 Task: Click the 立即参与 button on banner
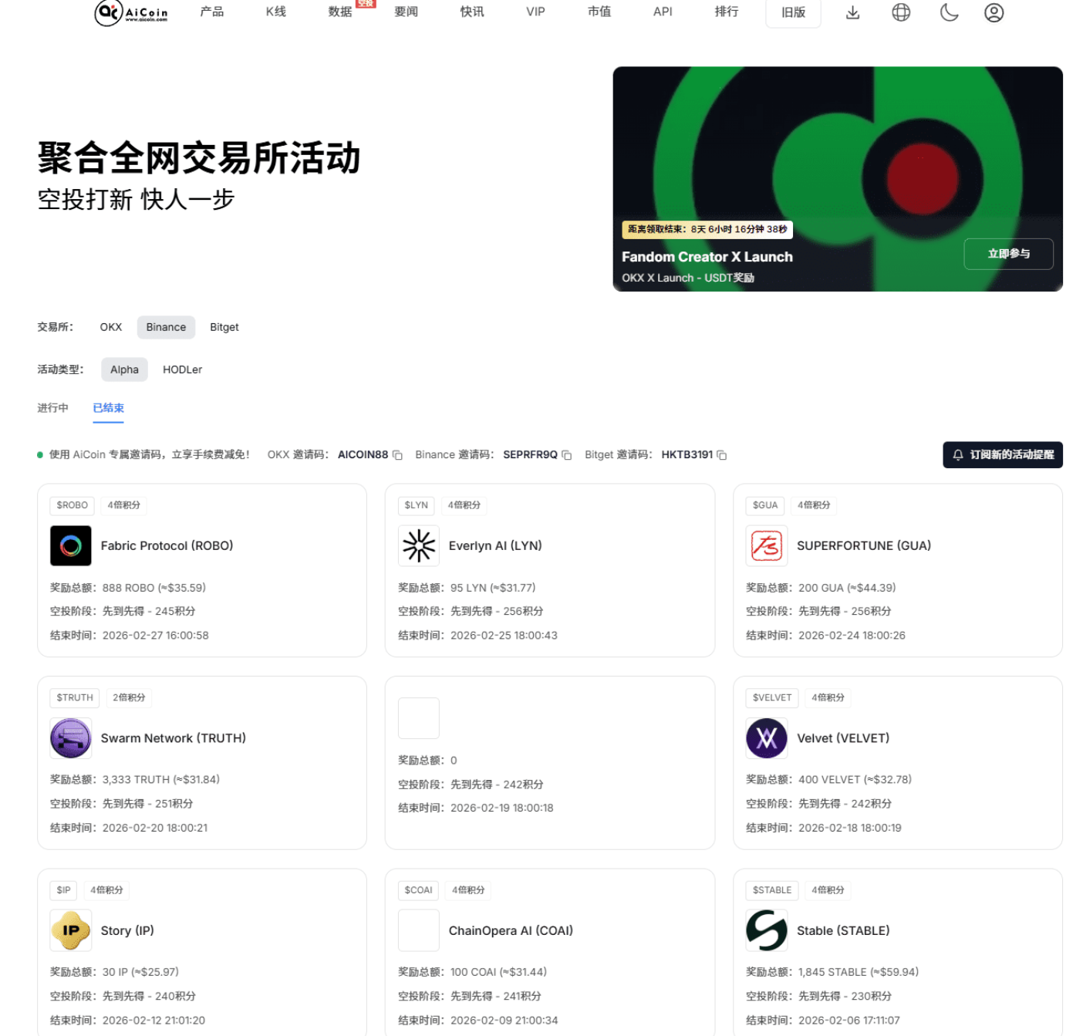pyautogui.click(x=1008, y=254)
